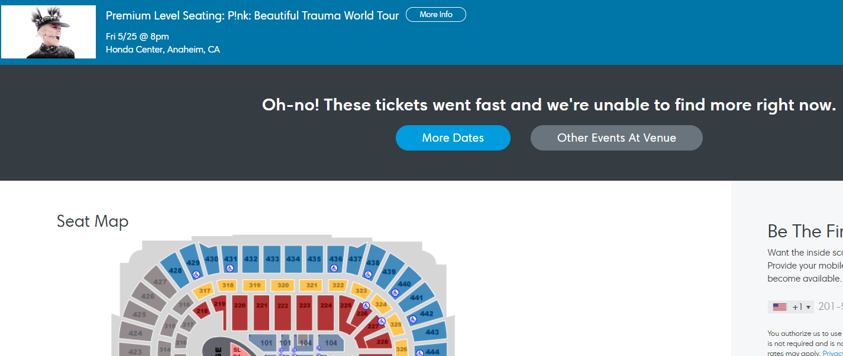Click the accessible seating icon in section 431
843x356 pixels.
(230, 268)
